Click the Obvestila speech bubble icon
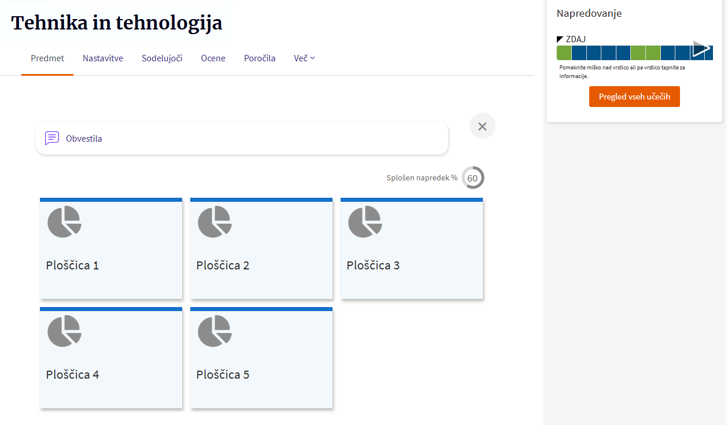Screen dimensions: 728x425 coord(52,138)
